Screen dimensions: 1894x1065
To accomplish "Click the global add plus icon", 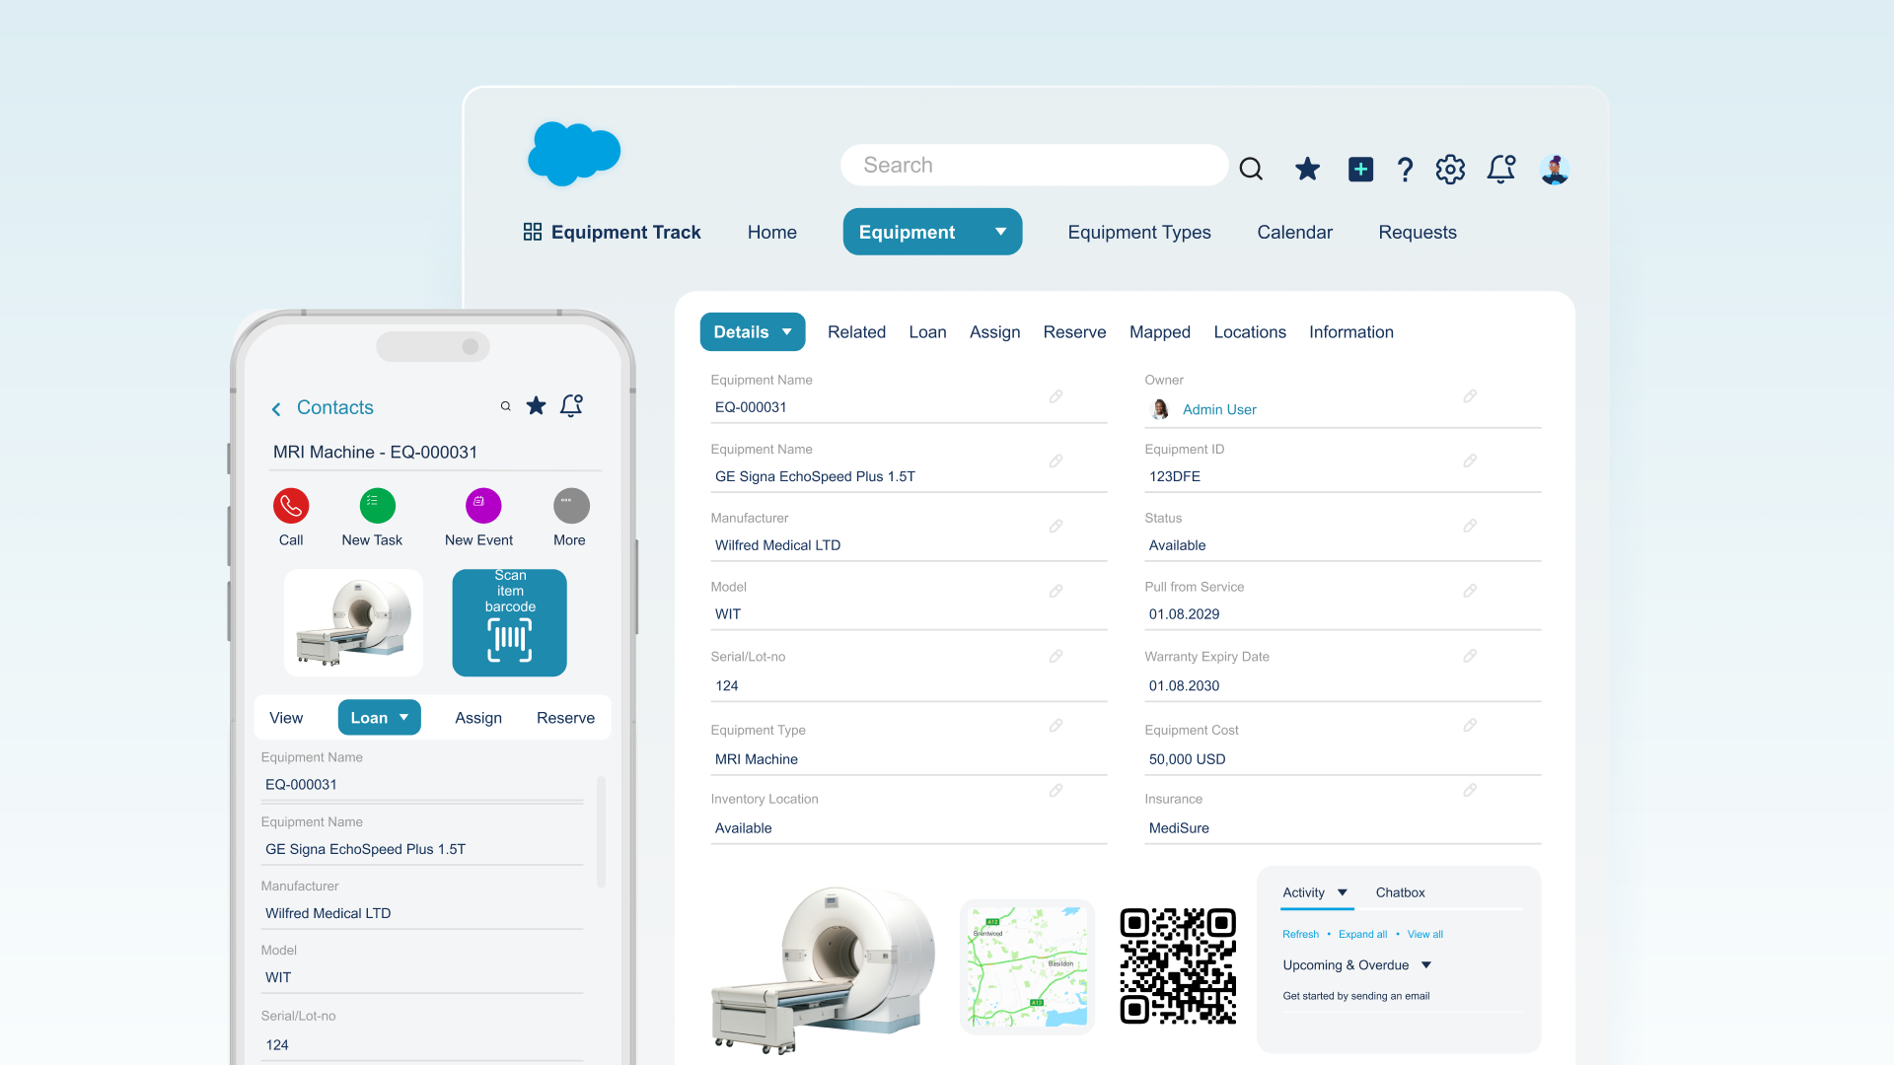I will (1360, 170).
